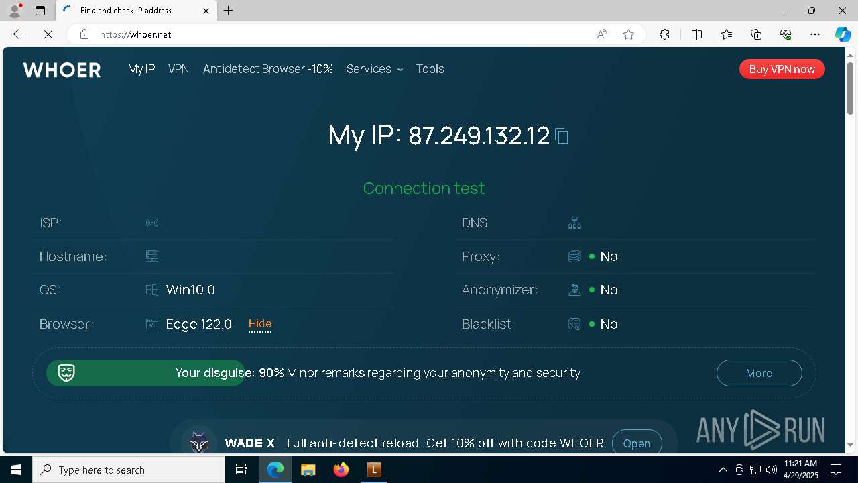This screenshot has height=483, width=858.
Task: Select the Find and check IP address tab
Action: (x=135, y=11)
